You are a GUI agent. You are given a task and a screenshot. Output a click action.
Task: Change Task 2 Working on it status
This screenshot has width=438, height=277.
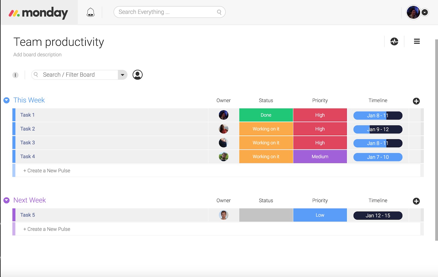[x=266, y=129]
